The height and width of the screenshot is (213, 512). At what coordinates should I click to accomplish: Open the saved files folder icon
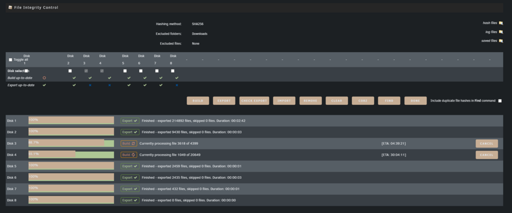(x=501, y=41)
